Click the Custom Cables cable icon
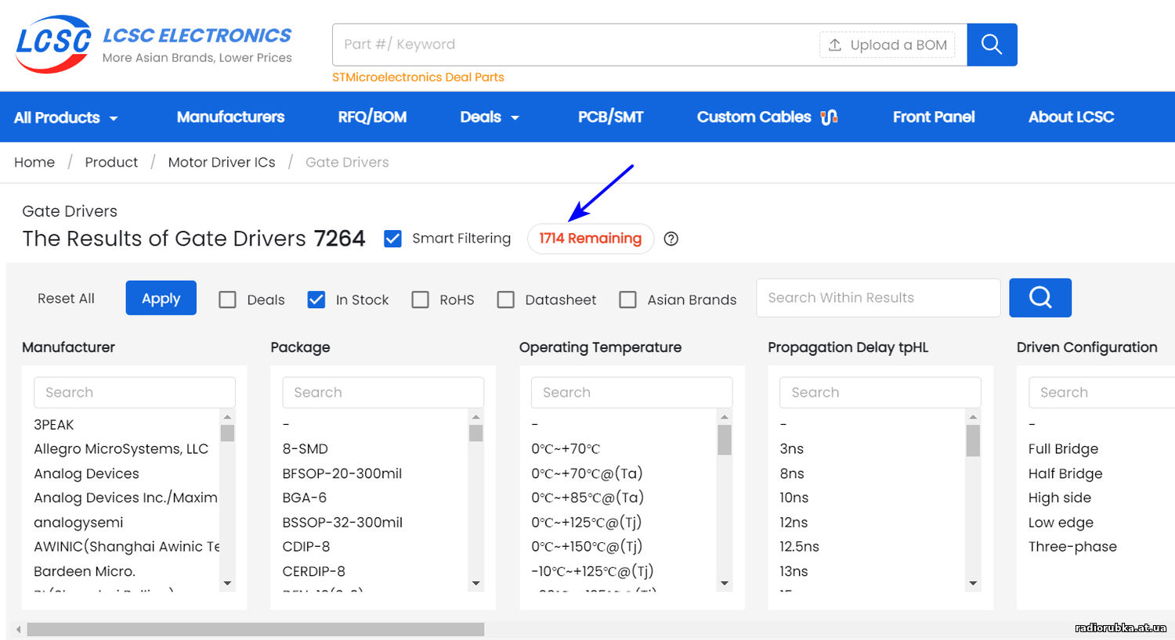 tap(829, 117)
